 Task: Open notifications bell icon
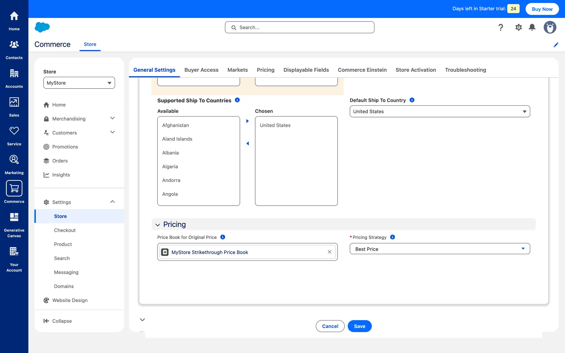[x=532, y=27]
